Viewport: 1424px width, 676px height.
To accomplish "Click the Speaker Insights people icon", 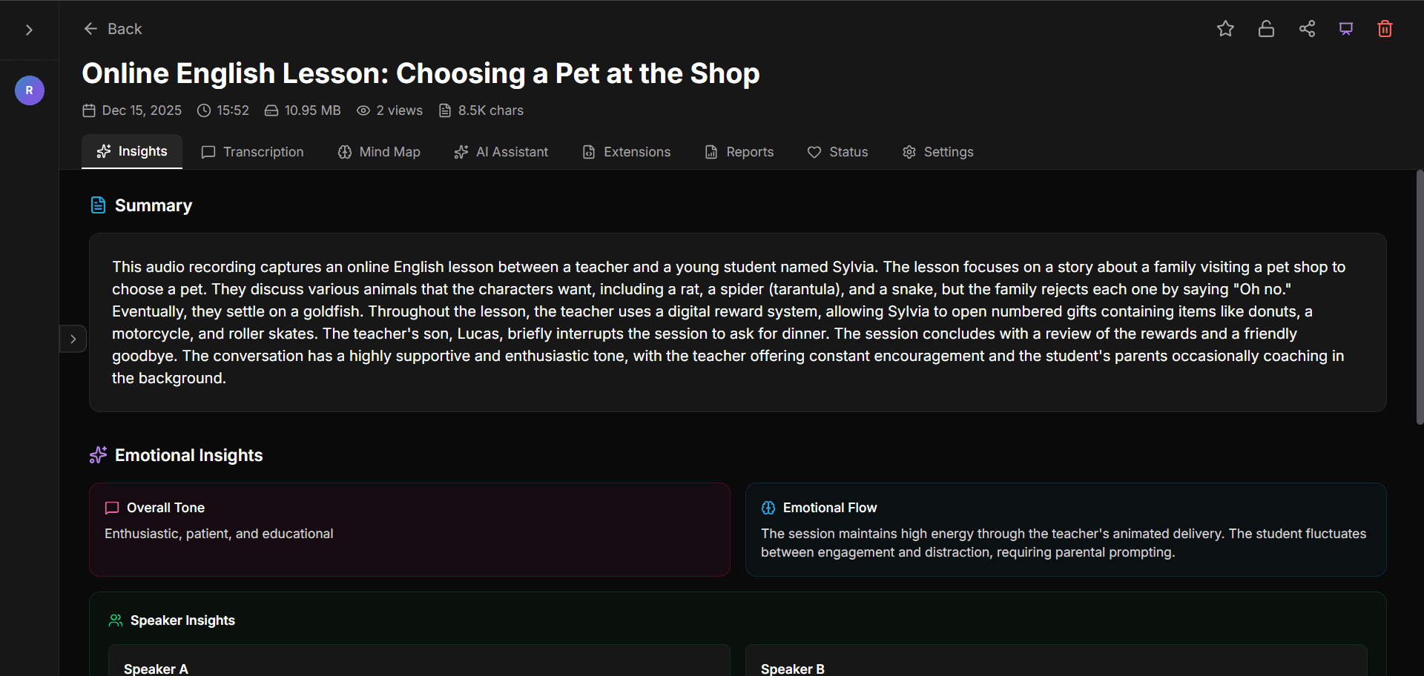I will (116, 620).
